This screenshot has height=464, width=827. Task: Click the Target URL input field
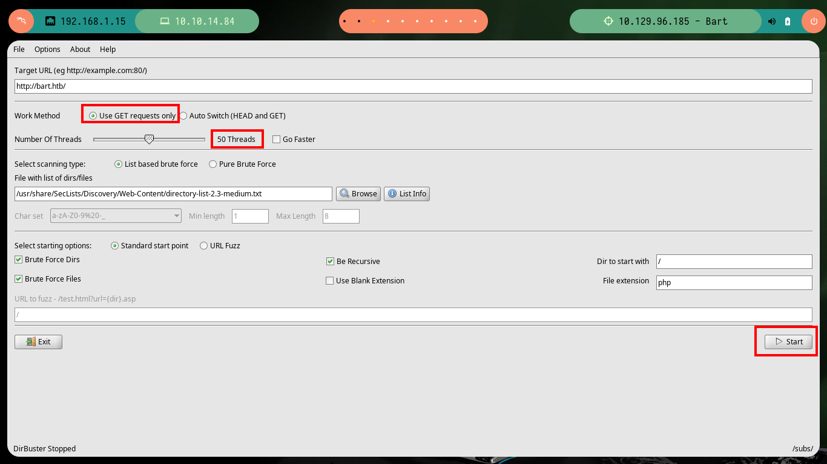point(413,86)
